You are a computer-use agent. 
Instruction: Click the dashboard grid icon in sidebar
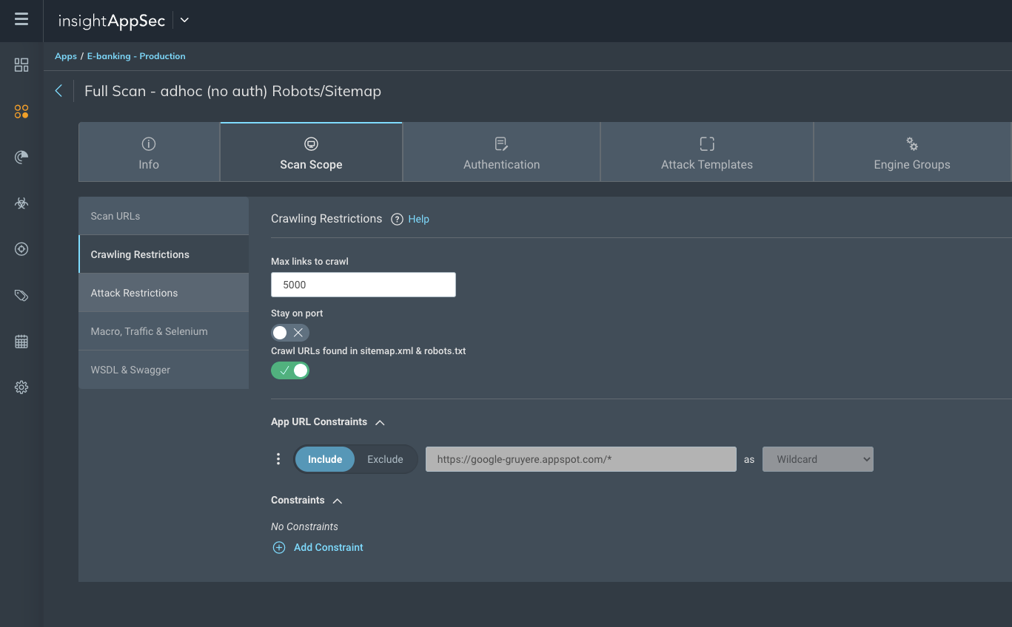tap(21, 65)
